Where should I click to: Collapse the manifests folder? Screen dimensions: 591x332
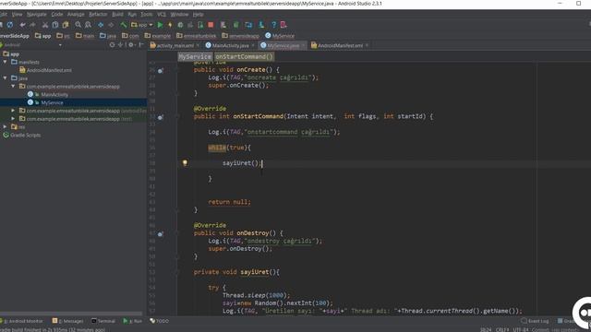click(x=5, y=62)
